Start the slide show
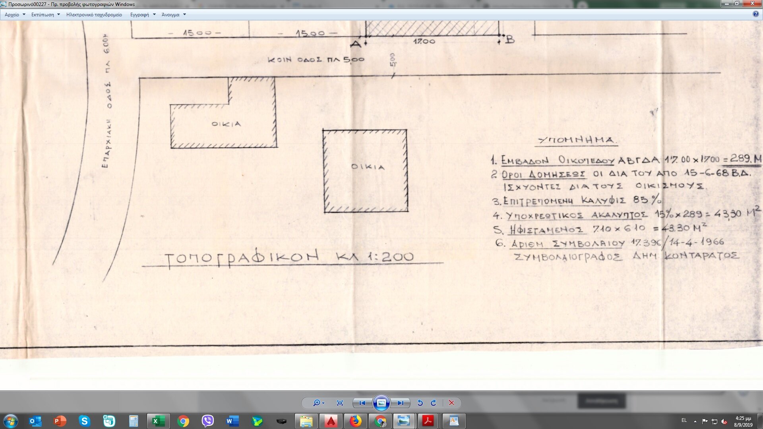Screen dimensions: 763x429 click(x=381, y=403)
